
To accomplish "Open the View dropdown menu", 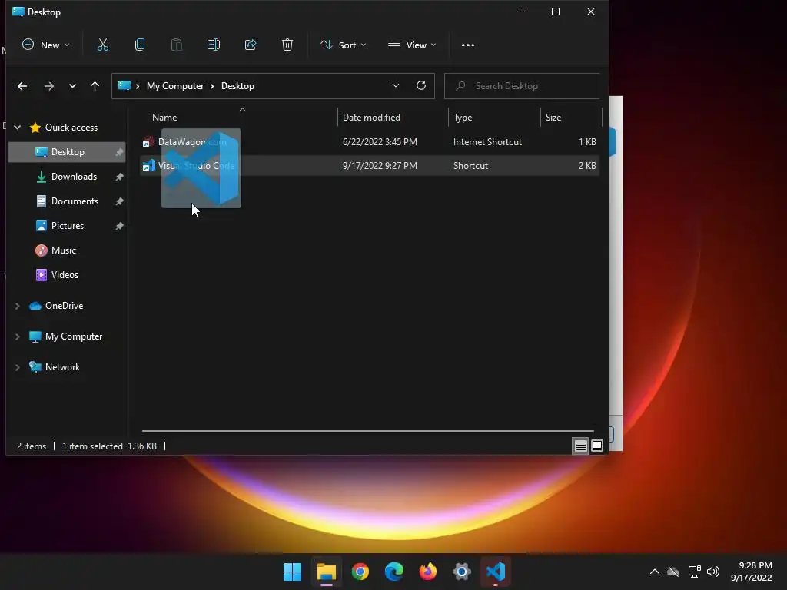I will pyautogui.click(x=412, y=45).
